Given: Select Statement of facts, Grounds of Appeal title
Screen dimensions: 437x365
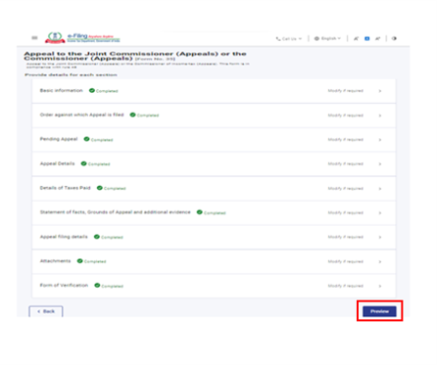Looking at the screenshot, I should [115, 212].
